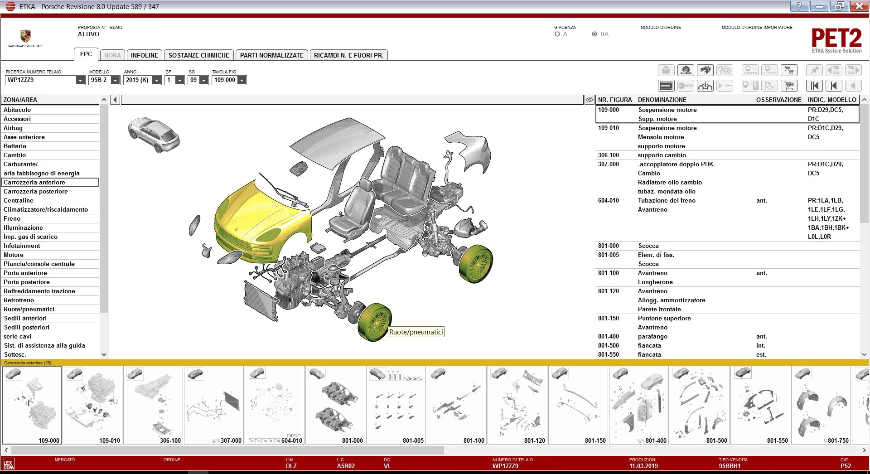Select Freno in the zone list
The height and width of the screenshot is (474, 870).
(x=50, y=218)
